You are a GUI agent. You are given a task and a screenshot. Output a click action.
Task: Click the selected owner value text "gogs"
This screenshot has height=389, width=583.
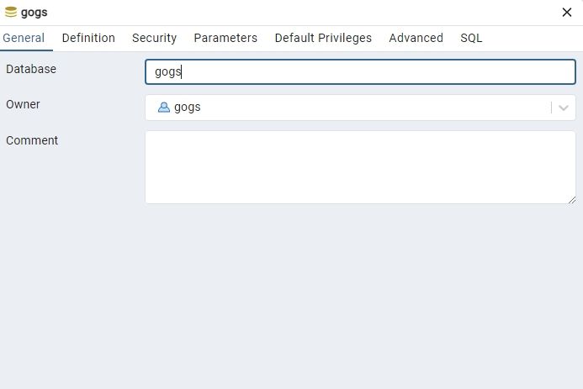click(x=188, y=108)
